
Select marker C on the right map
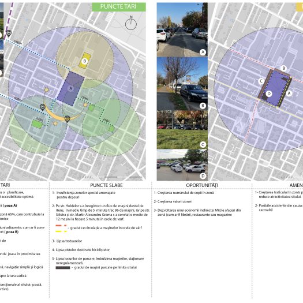(x=261, y=81)
